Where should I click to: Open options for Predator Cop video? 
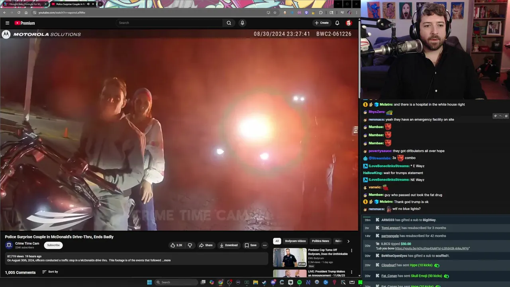click(351, 251)
